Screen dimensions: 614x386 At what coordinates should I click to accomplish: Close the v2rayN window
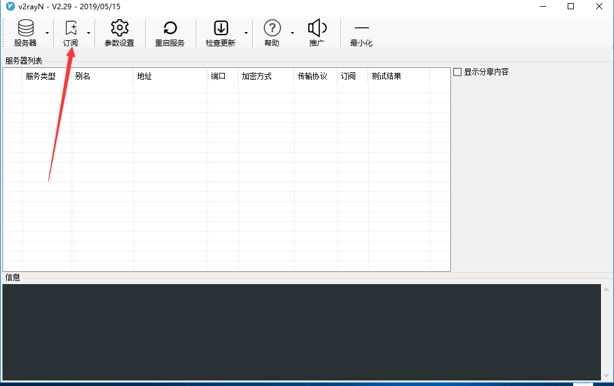click(599, 6)
